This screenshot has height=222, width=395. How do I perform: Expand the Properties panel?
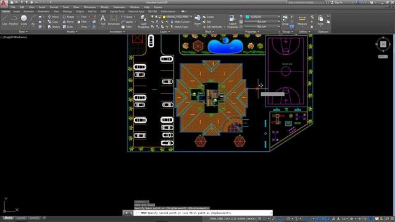[x=252, y=31]
